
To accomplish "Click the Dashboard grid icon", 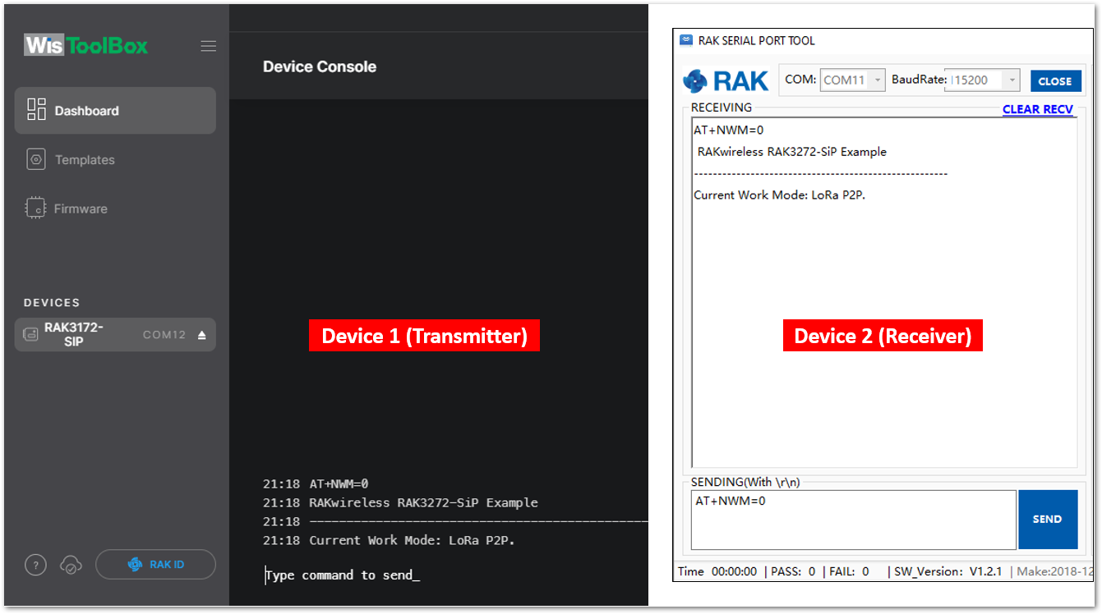I will pyautogui.click(x=36, y=110).
